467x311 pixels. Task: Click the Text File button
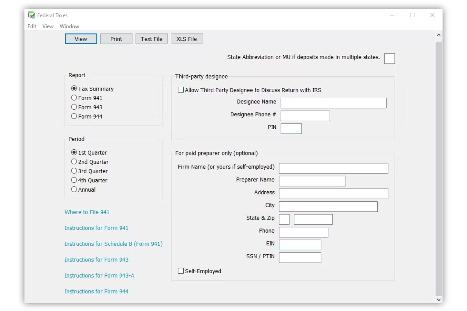tap(151, 39)
